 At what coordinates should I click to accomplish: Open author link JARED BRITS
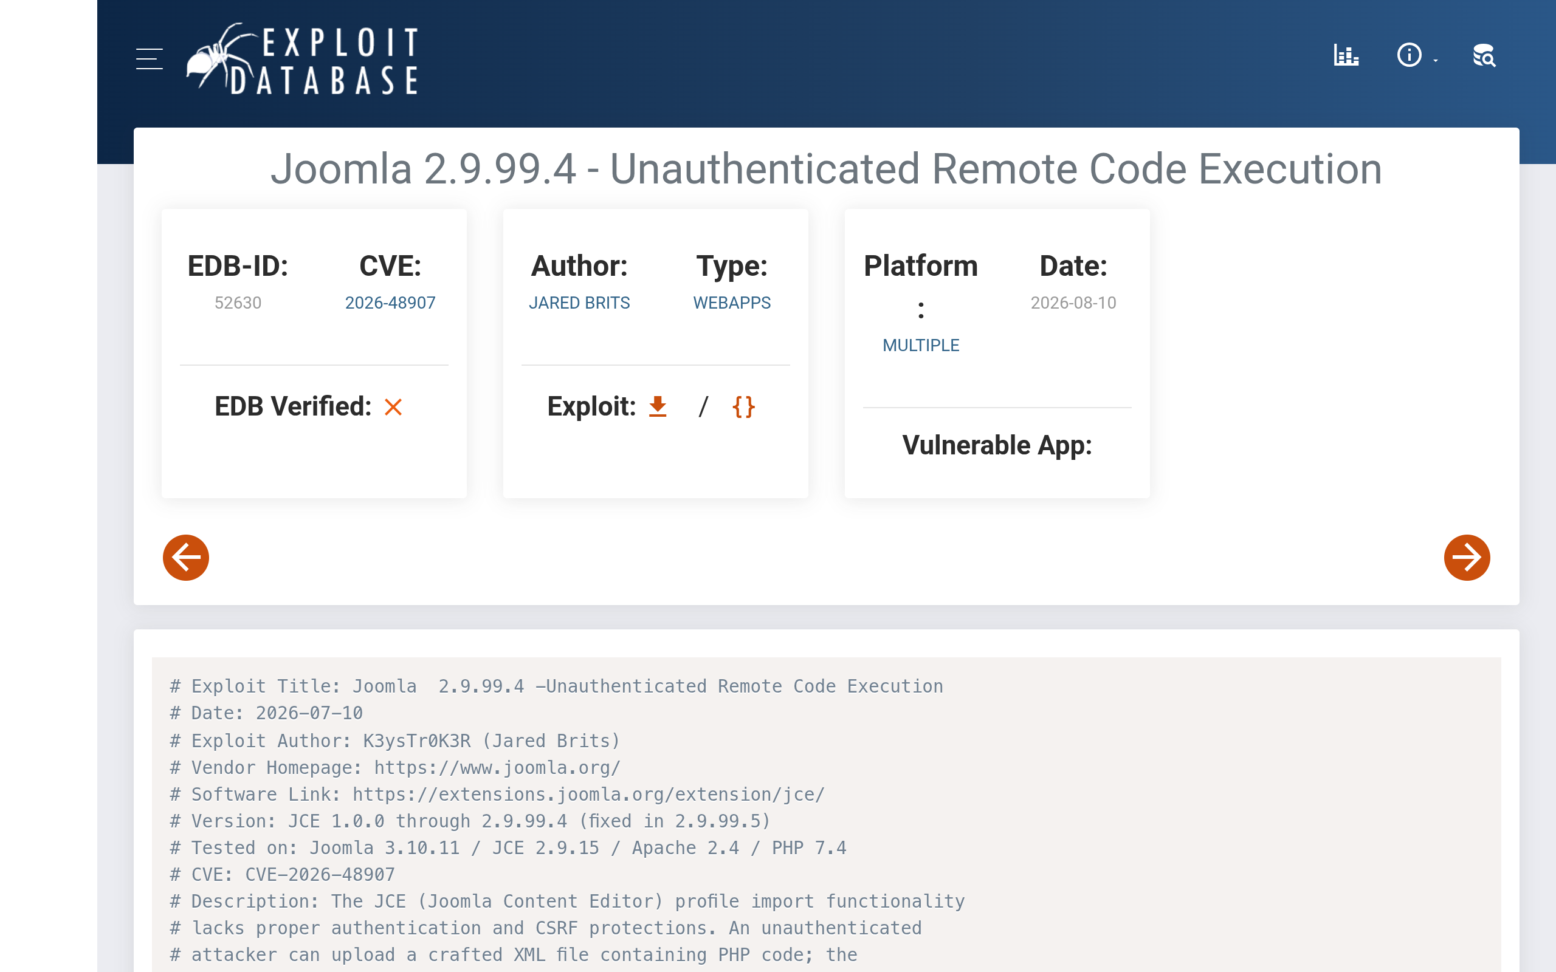tap(579, 303)
